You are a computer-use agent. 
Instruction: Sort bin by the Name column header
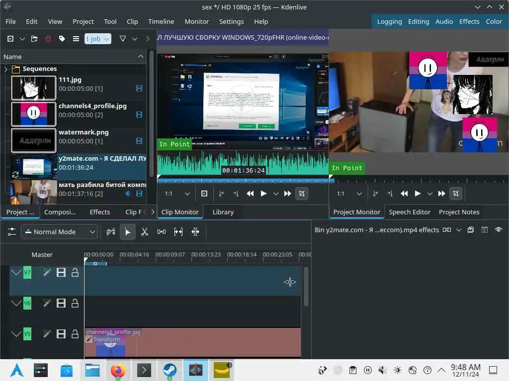coord(74,57)
